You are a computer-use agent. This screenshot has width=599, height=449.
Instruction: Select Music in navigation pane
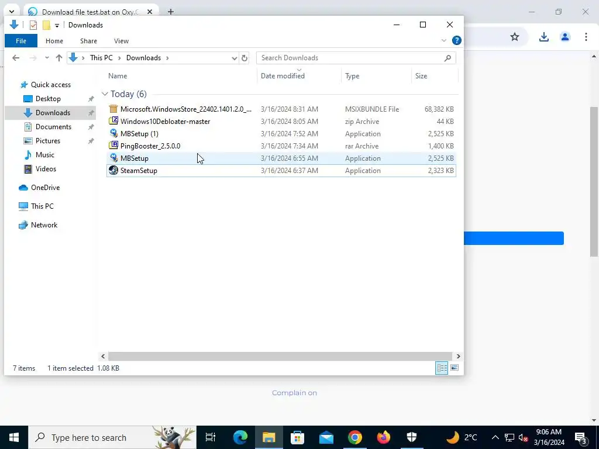[x=44, y=155]
